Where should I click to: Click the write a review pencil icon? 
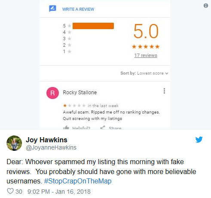click(52, 9)
